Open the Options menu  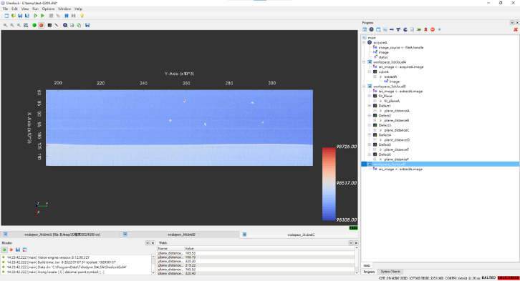coord(48,9)
